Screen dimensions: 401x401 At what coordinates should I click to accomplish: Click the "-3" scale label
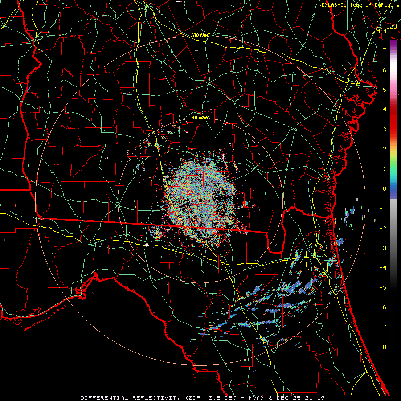click(x=383, y=248)
